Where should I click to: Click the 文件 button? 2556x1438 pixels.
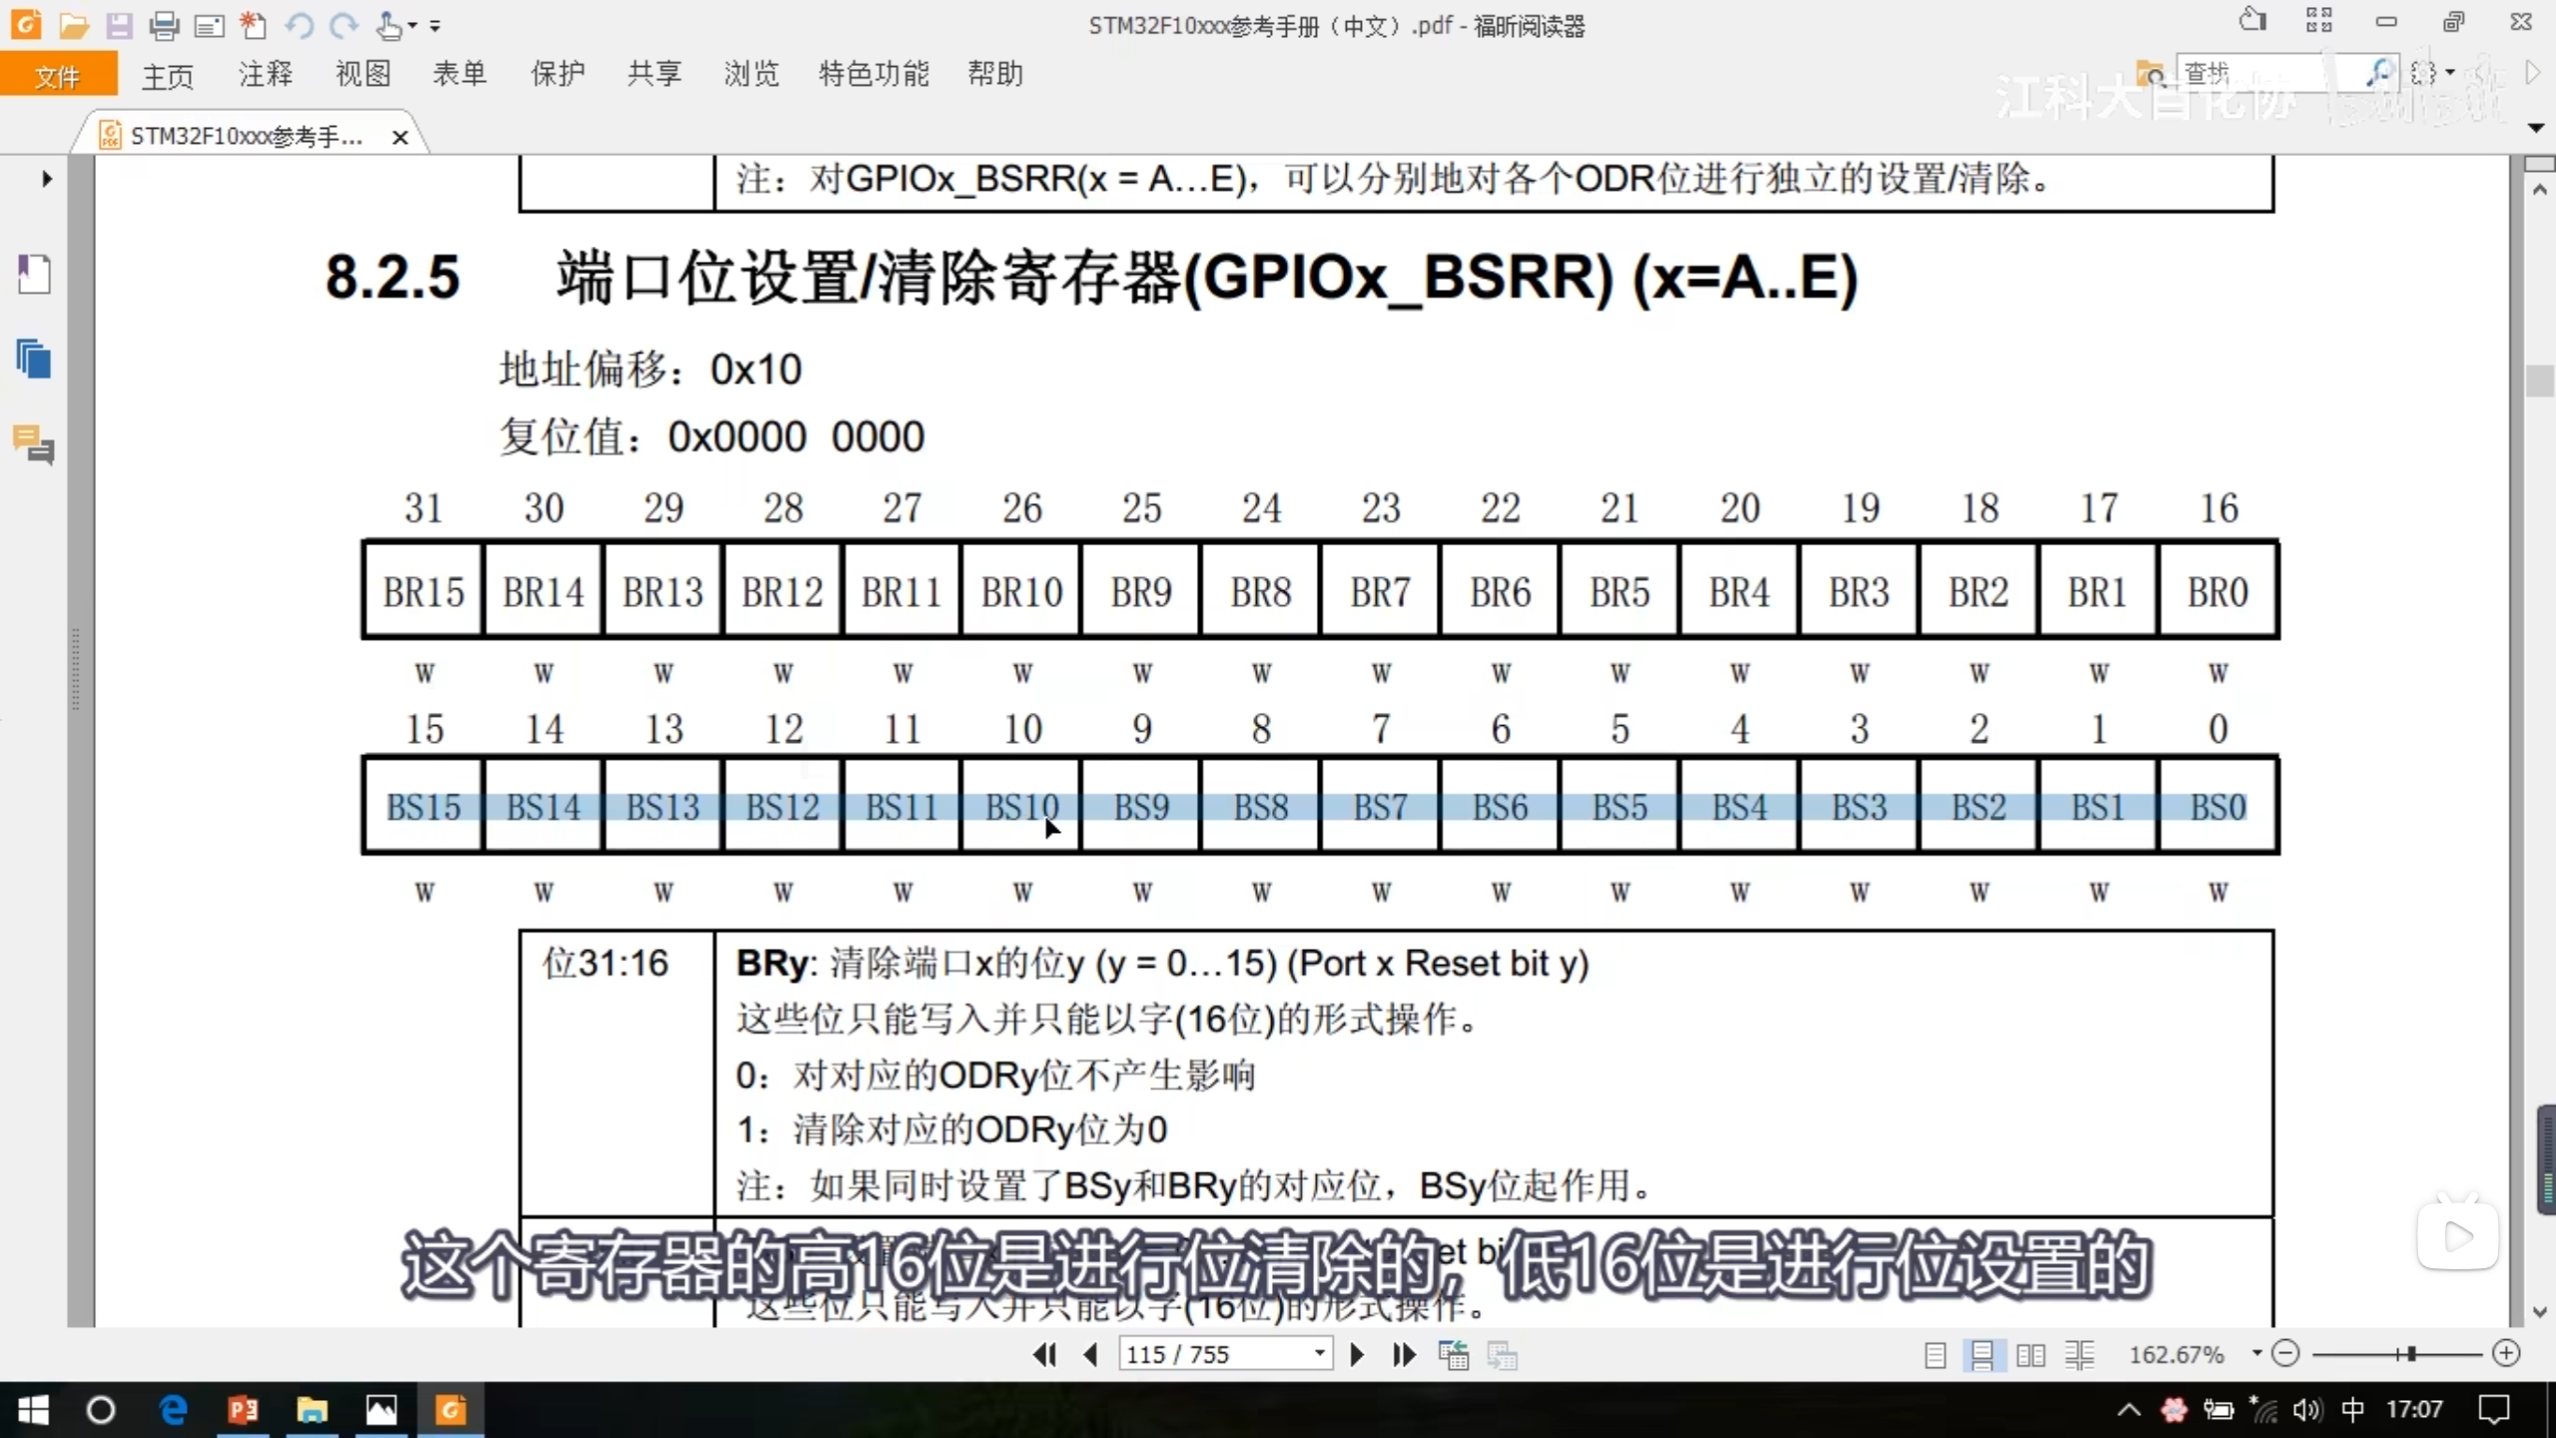[58, 76]
